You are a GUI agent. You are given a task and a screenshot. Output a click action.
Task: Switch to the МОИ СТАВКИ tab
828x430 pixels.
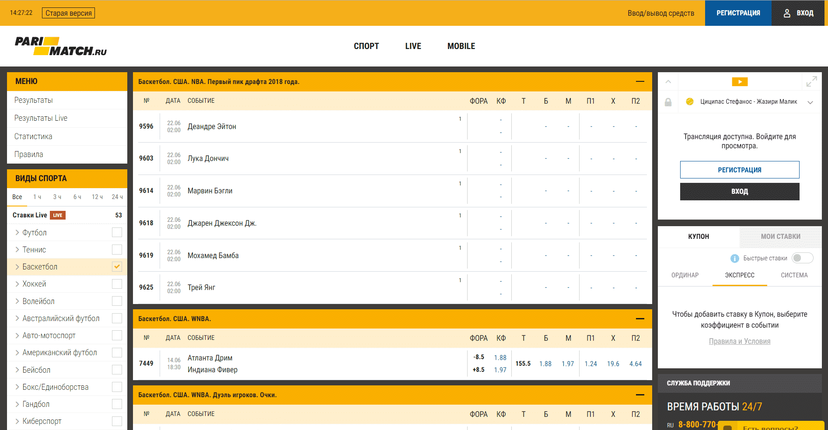click(780, 237)
